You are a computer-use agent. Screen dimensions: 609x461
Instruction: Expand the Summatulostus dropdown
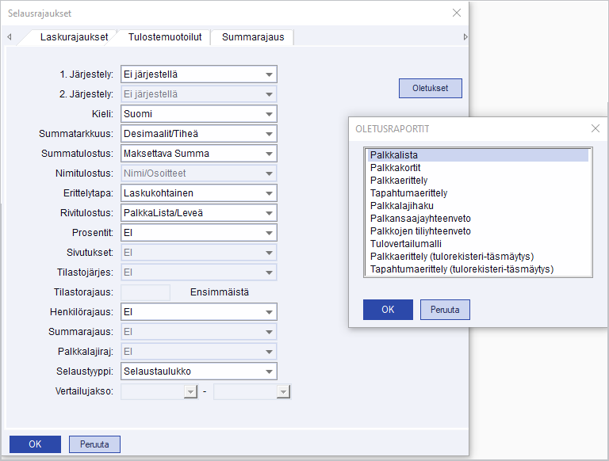click(269, 153)
